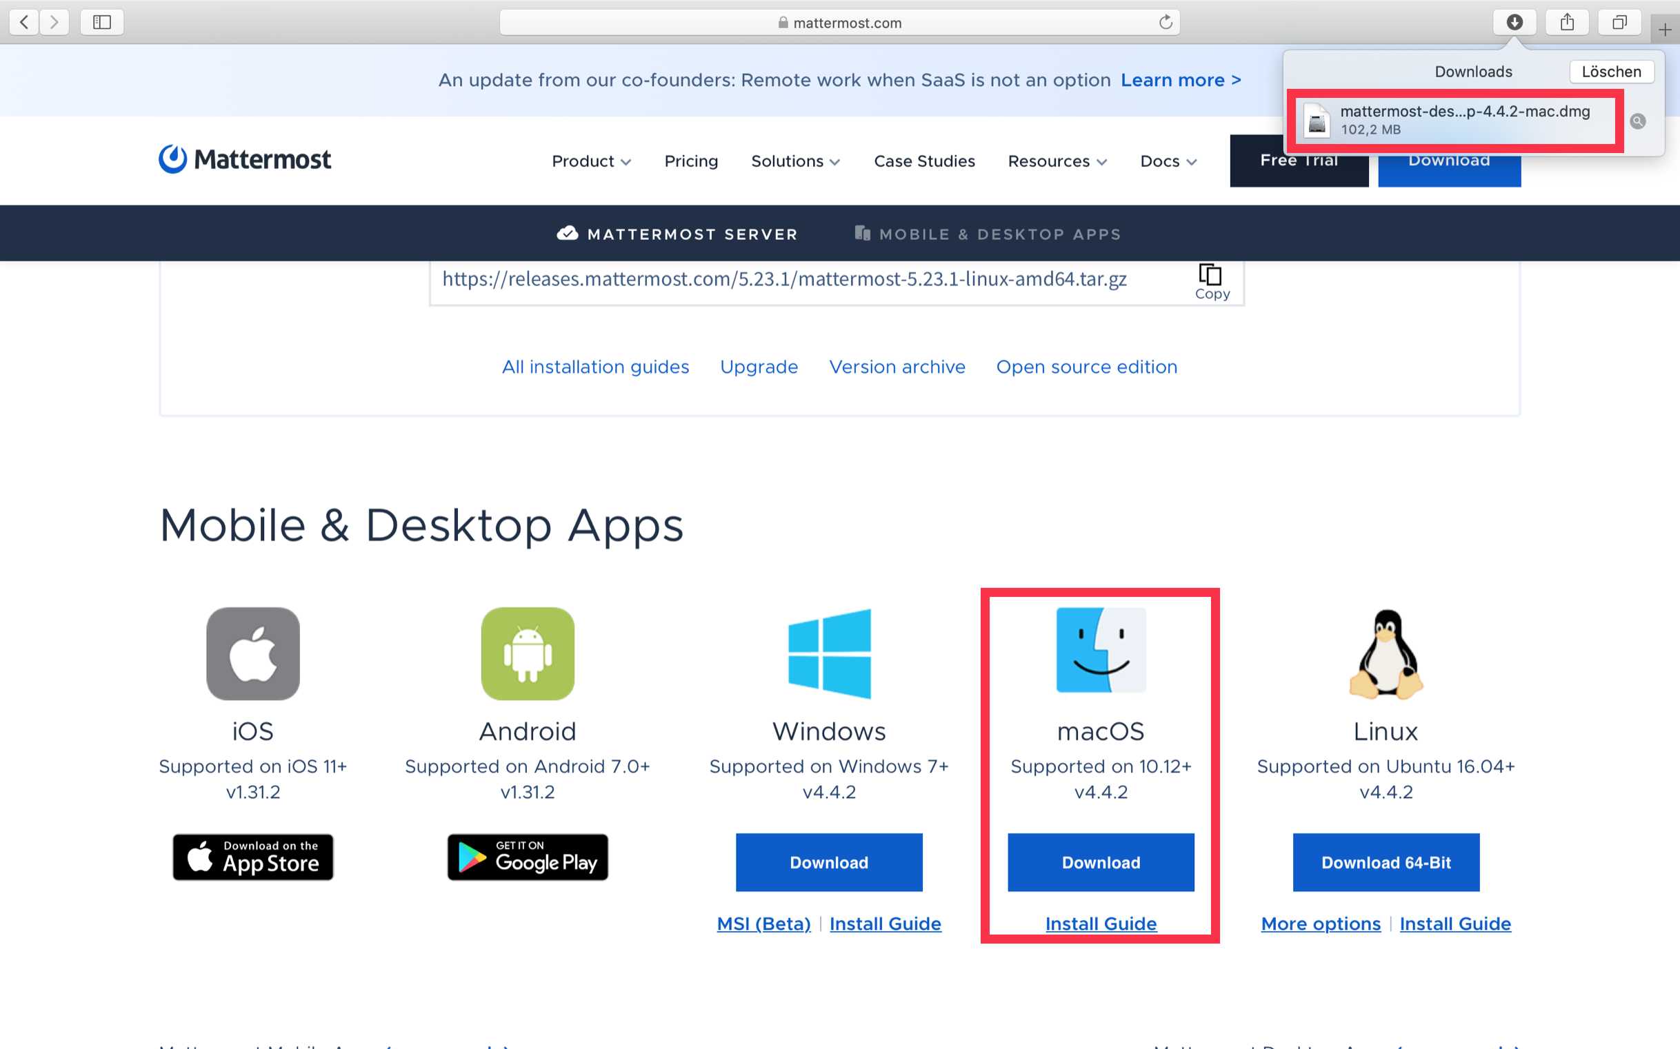Click the Löschen button in downloads
The image size is (1680, 1049).
pos(1610,70)
